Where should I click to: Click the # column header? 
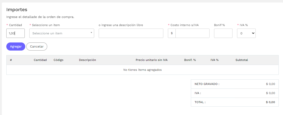click(11, 60)
